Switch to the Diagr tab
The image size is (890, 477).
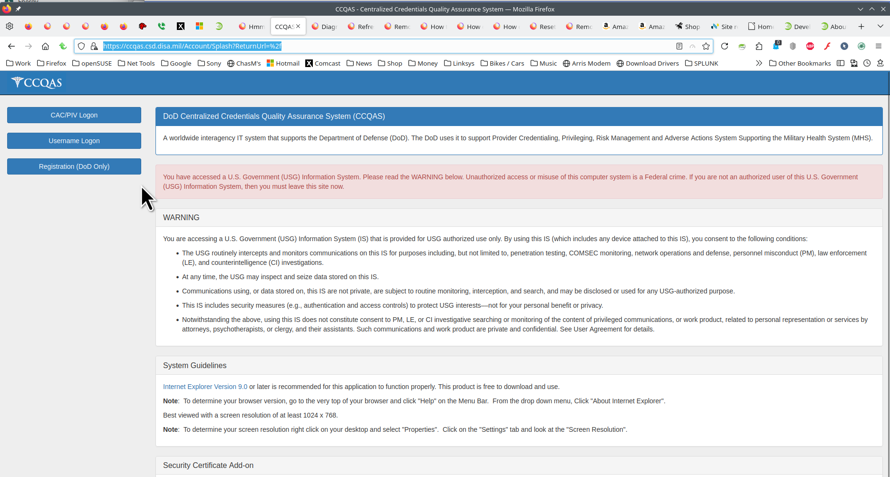pos(324,26)
